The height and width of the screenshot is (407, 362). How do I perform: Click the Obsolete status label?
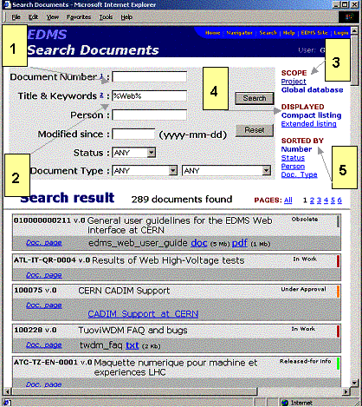305,220
